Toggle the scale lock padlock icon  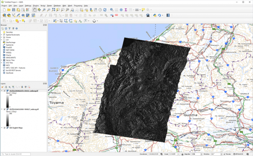[x=182, y=154]
